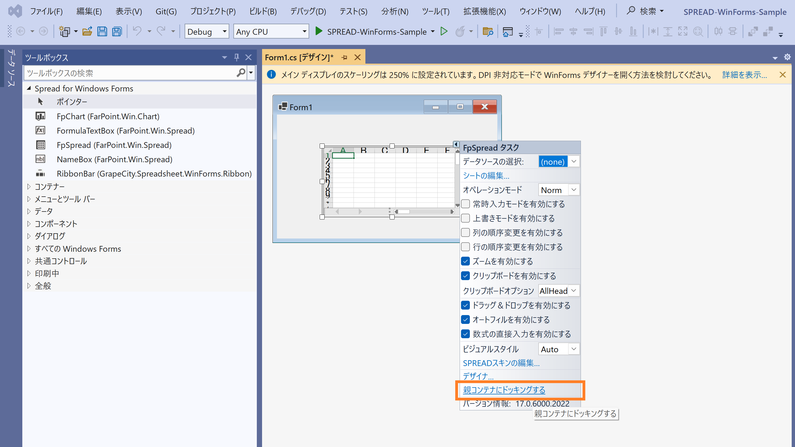Click the horizontal scrollbar thumb in the spreadsheet
Viewport: 795px width, 447px height.
point(404,212)
